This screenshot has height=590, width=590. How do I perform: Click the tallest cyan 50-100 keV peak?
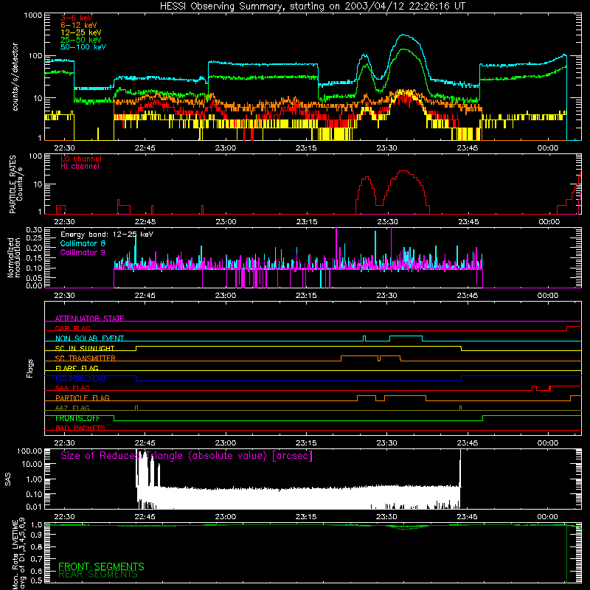(x=403, y=35)
